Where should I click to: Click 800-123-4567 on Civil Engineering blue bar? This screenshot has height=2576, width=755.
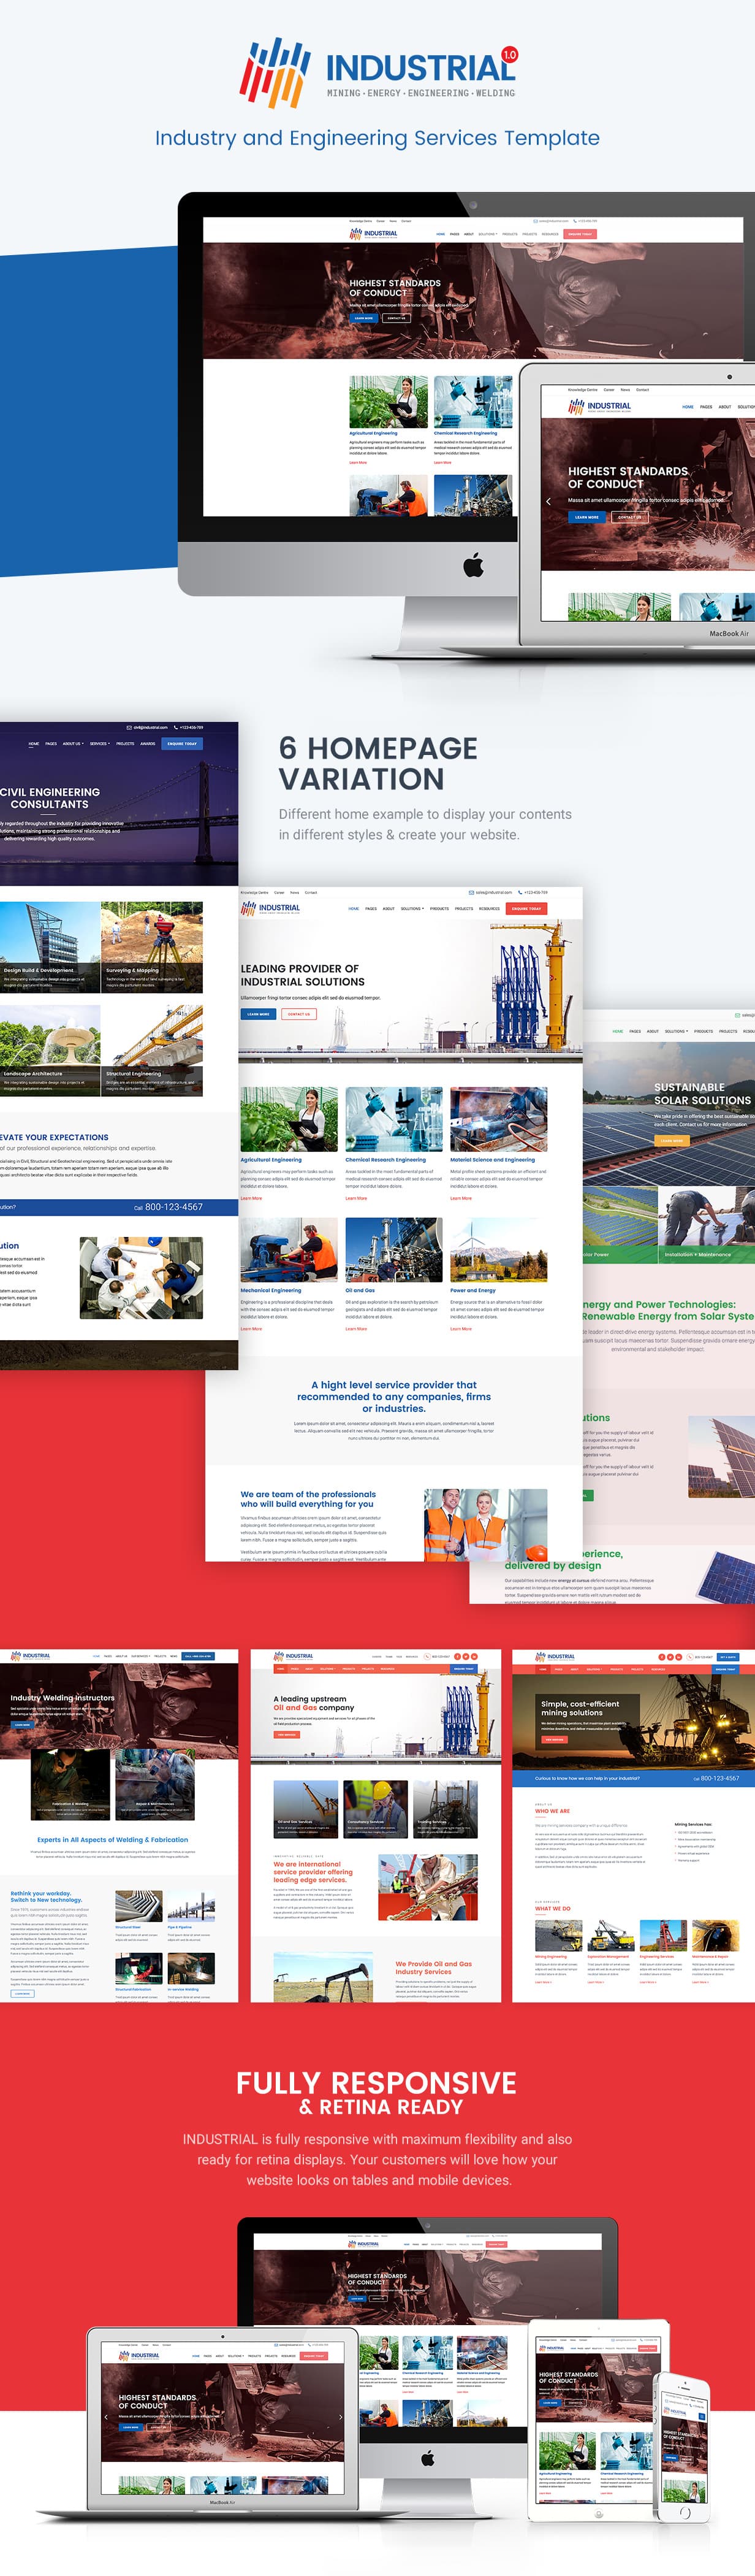174,1207
